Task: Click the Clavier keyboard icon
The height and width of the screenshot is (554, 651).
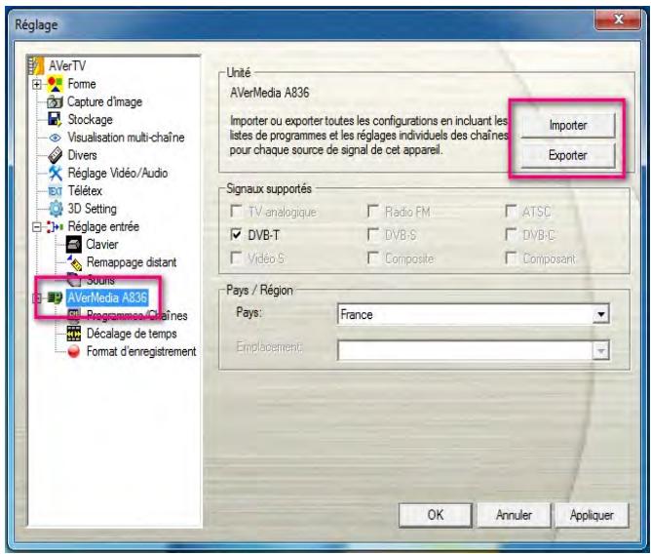Action: (74, 245)
